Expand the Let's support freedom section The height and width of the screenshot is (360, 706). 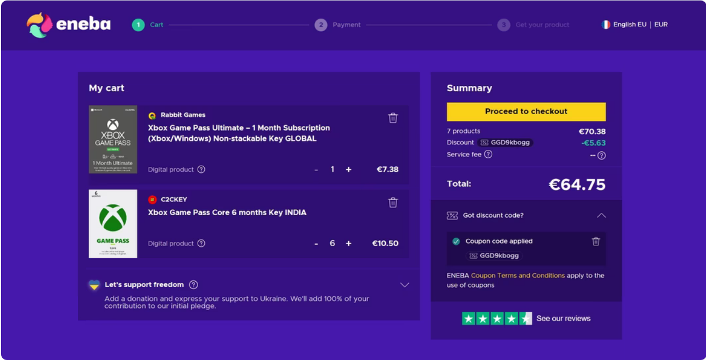[405, 285]
